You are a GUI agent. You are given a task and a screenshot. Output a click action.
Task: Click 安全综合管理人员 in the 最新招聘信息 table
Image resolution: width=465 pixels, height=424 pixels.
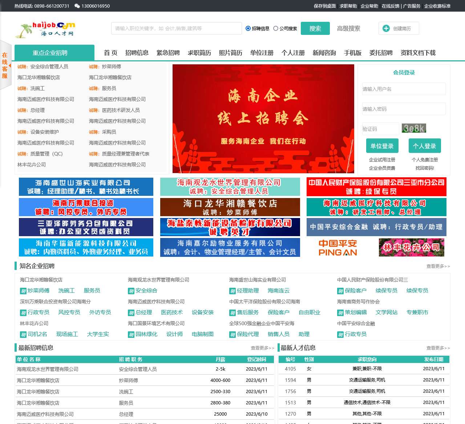click(138, 369)
